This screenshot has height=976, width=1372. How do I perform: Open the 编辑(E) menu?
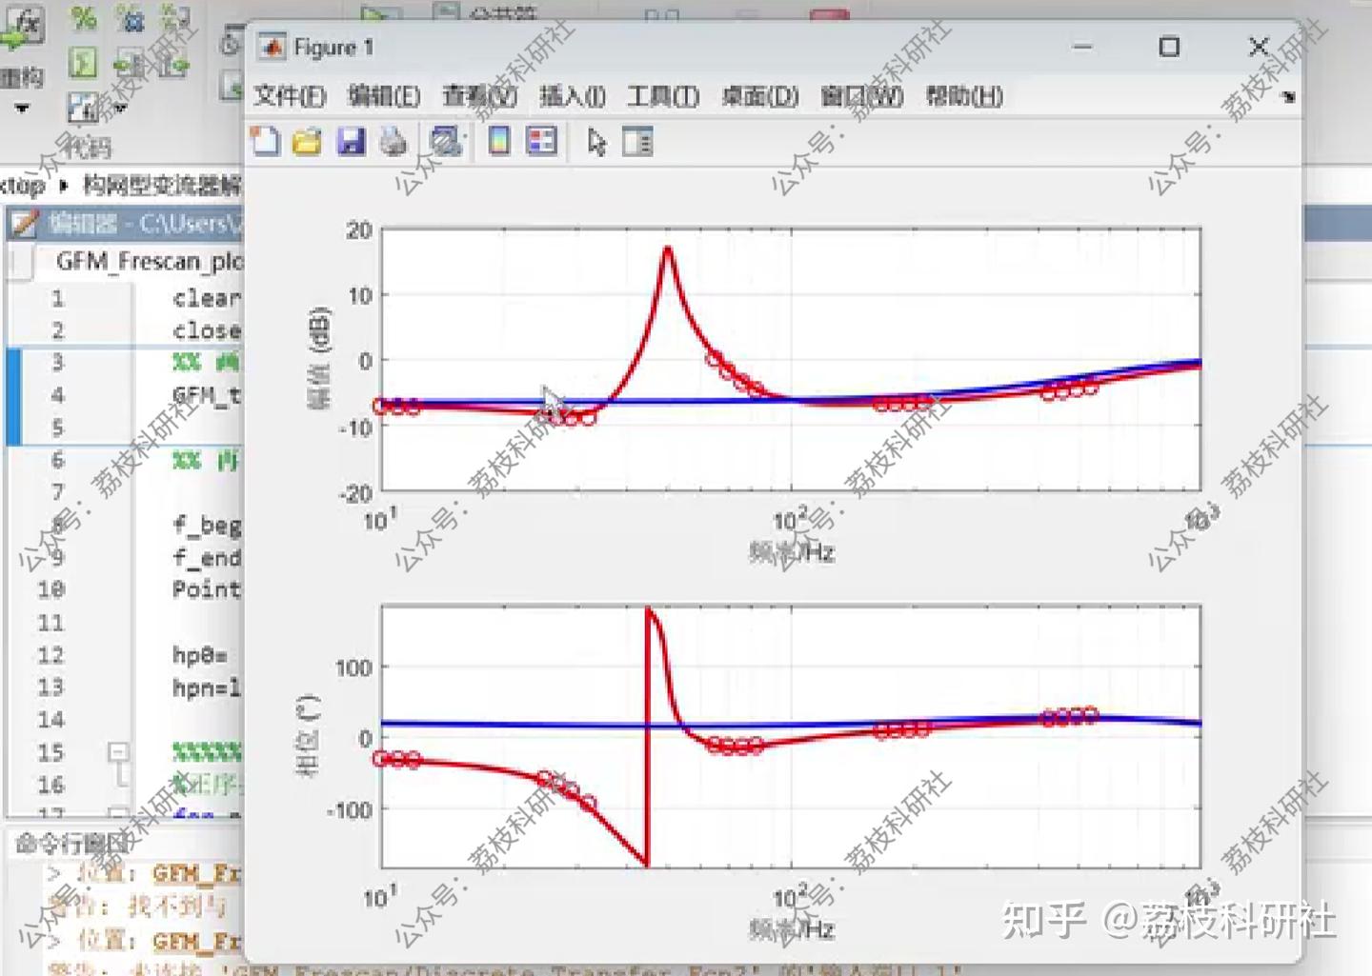point(384,96)
